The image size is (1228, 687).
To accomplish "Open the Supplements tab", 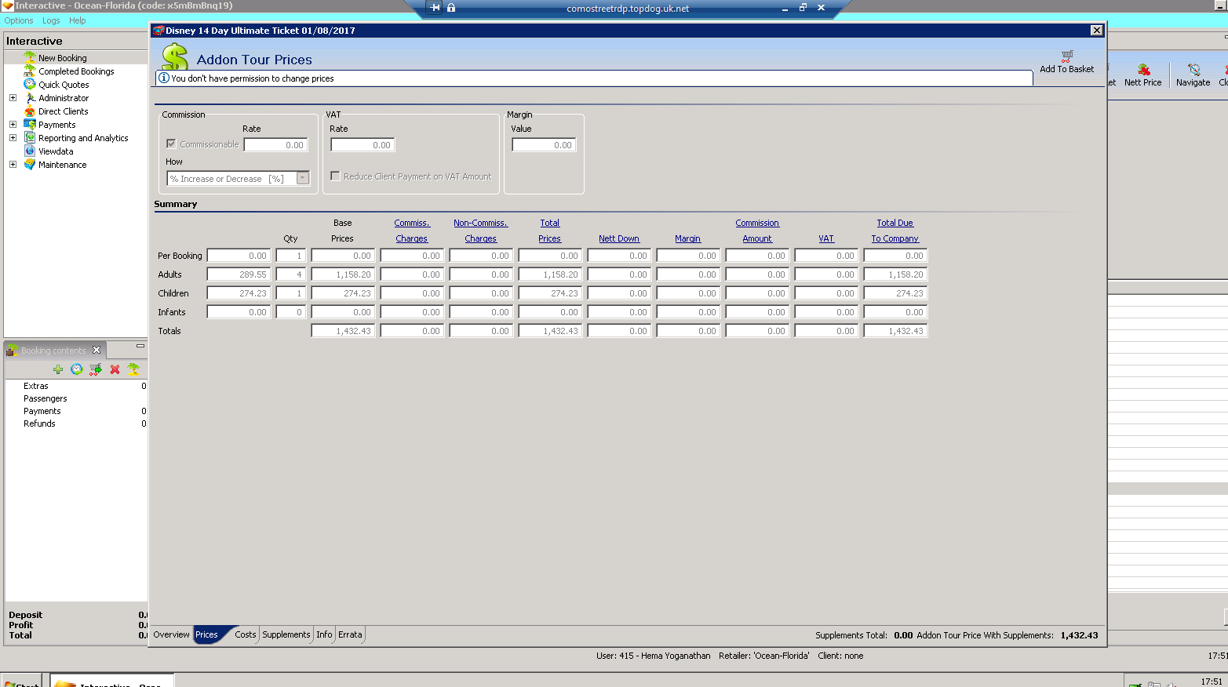I will pos(286,634).
